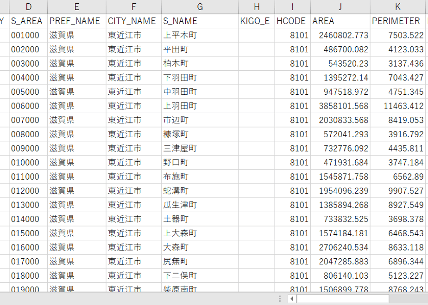The image size is (428, 305).
Task: Click the horizontal scrollbar track
Action: click(409, 299)
